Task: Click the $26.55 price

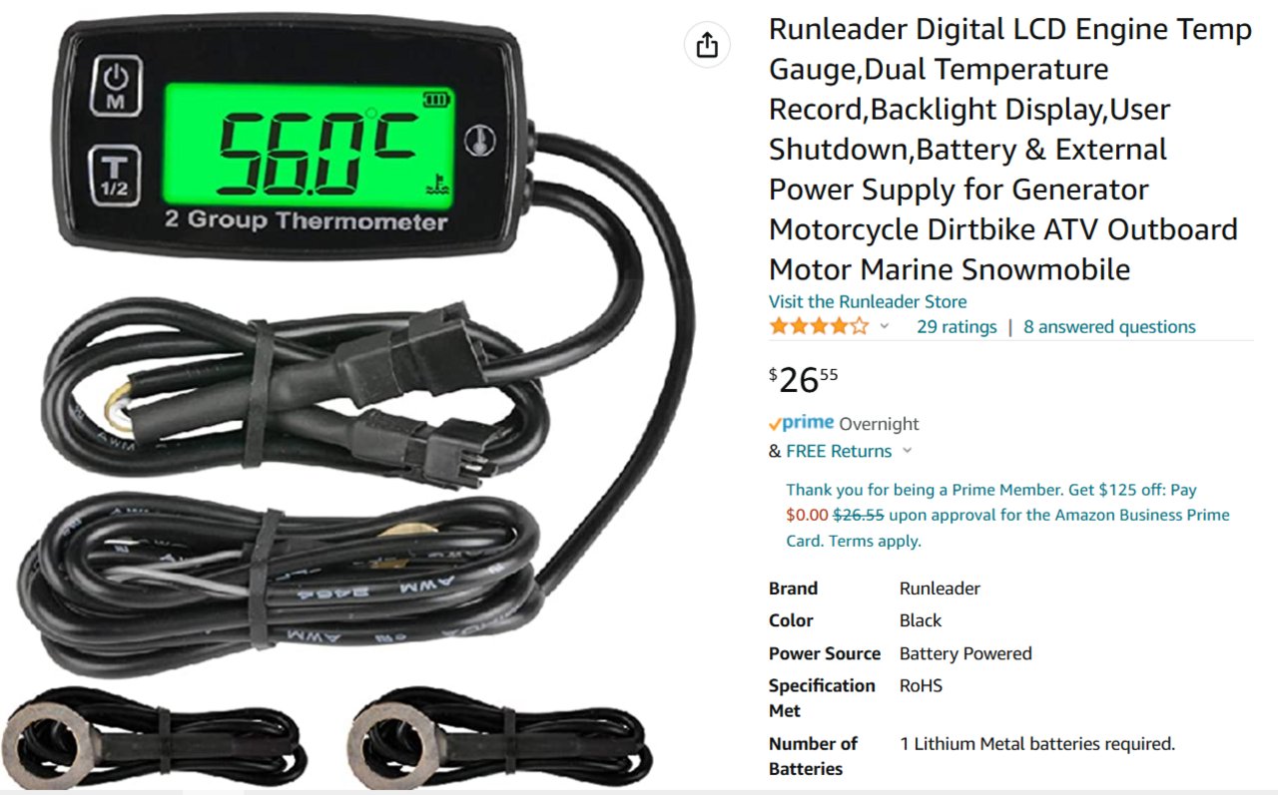Action: coord(804,378)
